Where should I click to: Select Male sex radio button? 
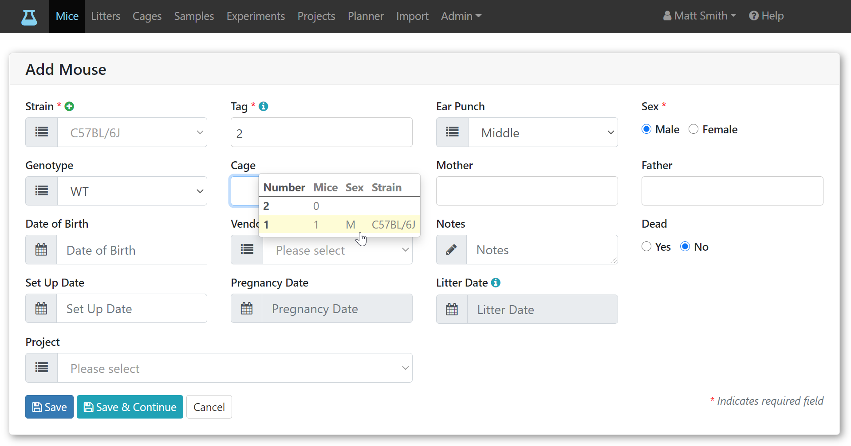(646, 129)
